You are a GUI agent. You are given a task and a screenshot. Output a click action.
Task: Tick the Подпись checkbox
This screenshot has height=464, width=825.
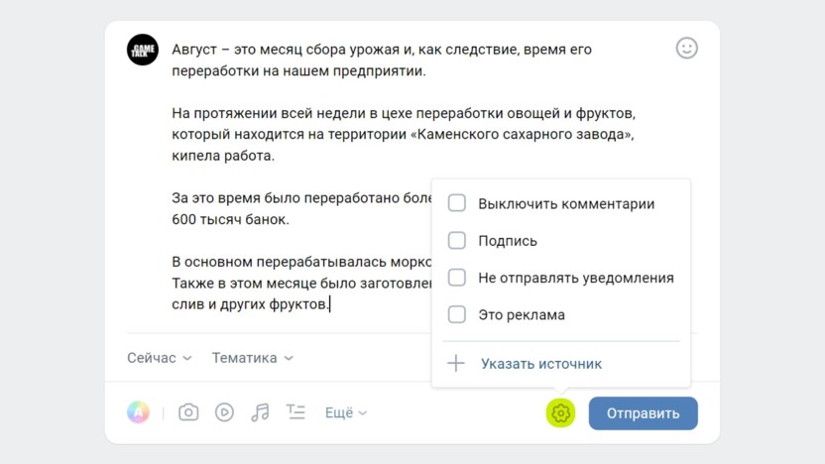coord(457,241)
